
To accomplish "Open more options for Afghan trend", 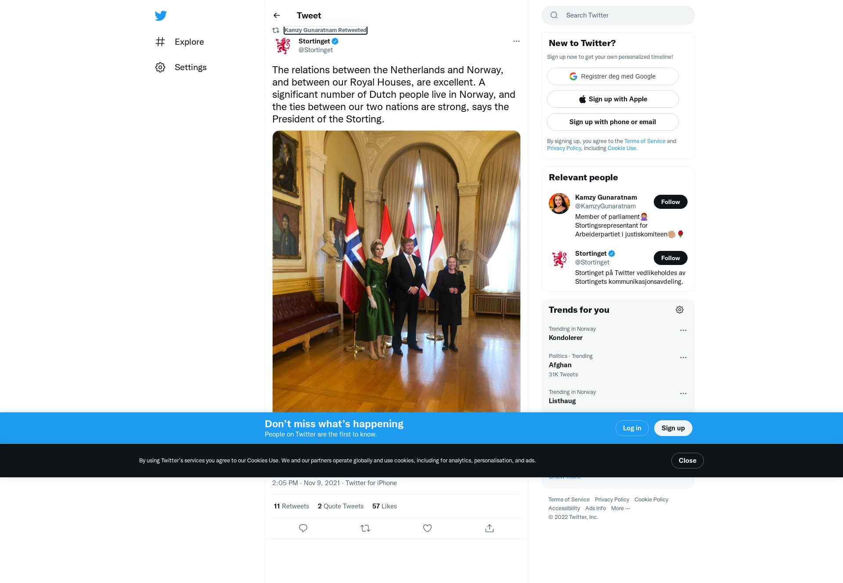I will point(683,358).
